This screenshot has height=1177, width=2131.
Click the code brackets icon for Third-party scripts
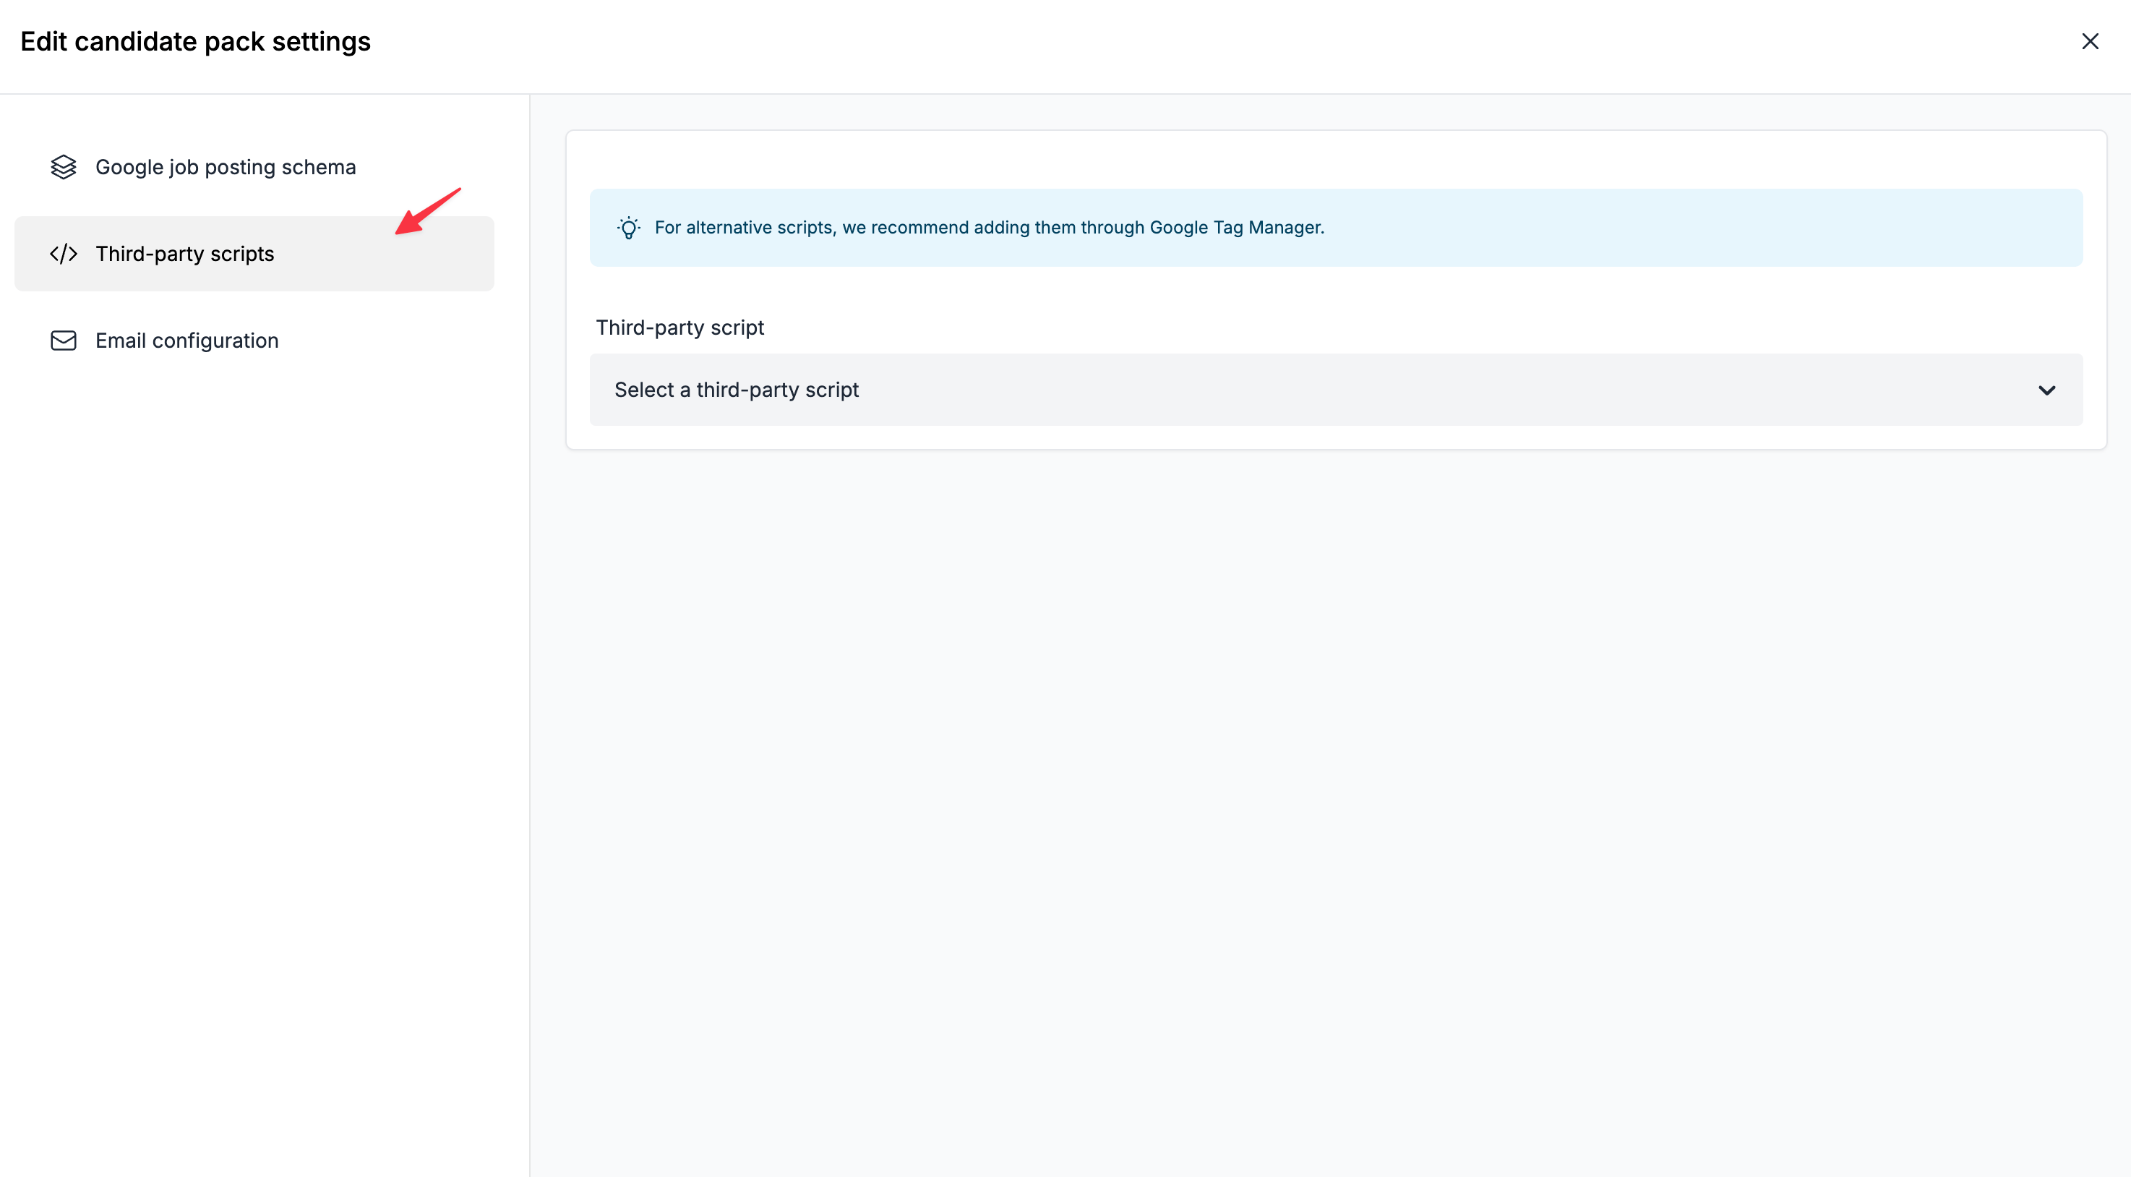coord(63,254)
